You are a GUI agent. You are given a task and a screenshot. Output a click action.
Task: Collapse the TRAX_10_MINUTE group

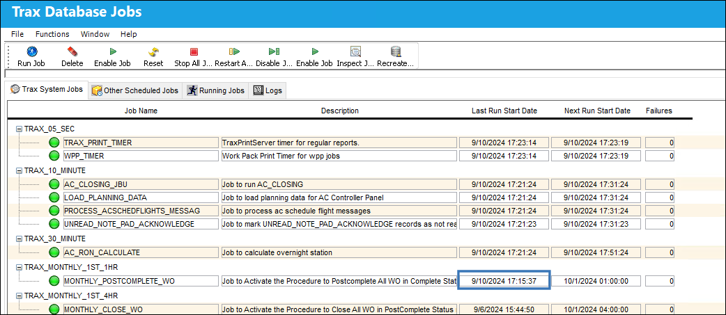click(x=19, y=170)
